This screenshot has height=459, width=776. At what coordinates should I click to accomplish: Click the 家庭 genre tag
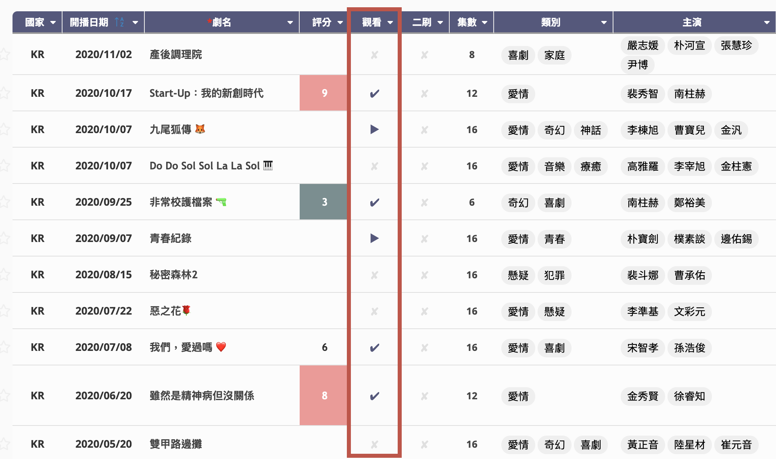(x=555, y=55)
